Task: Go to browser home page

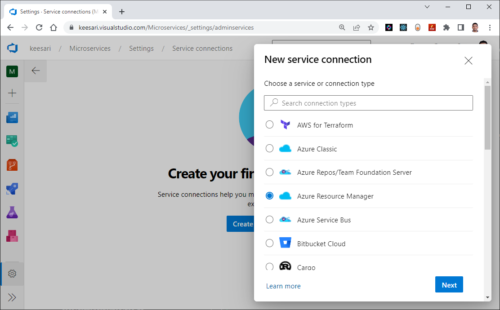Action: tap(53, 27)
